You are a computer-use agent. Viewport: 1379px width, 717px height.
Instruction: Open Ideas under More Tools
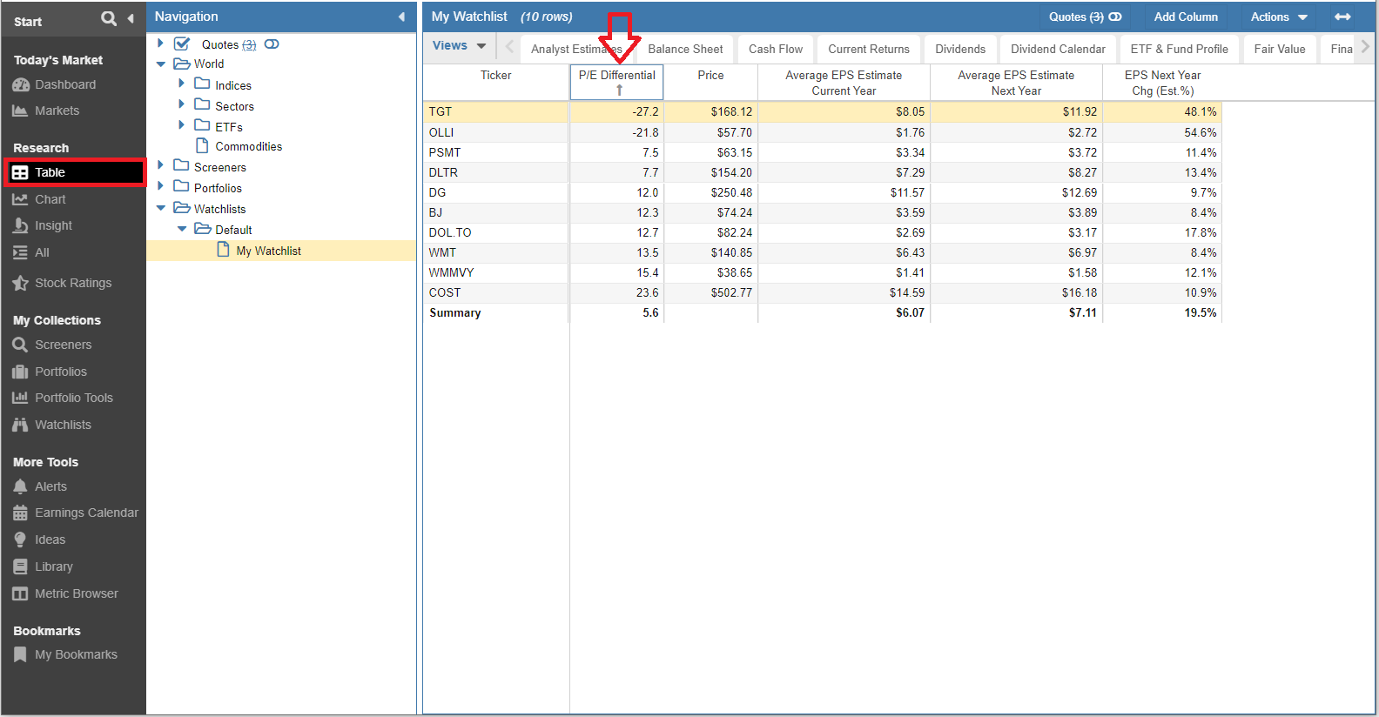[50, 539]
